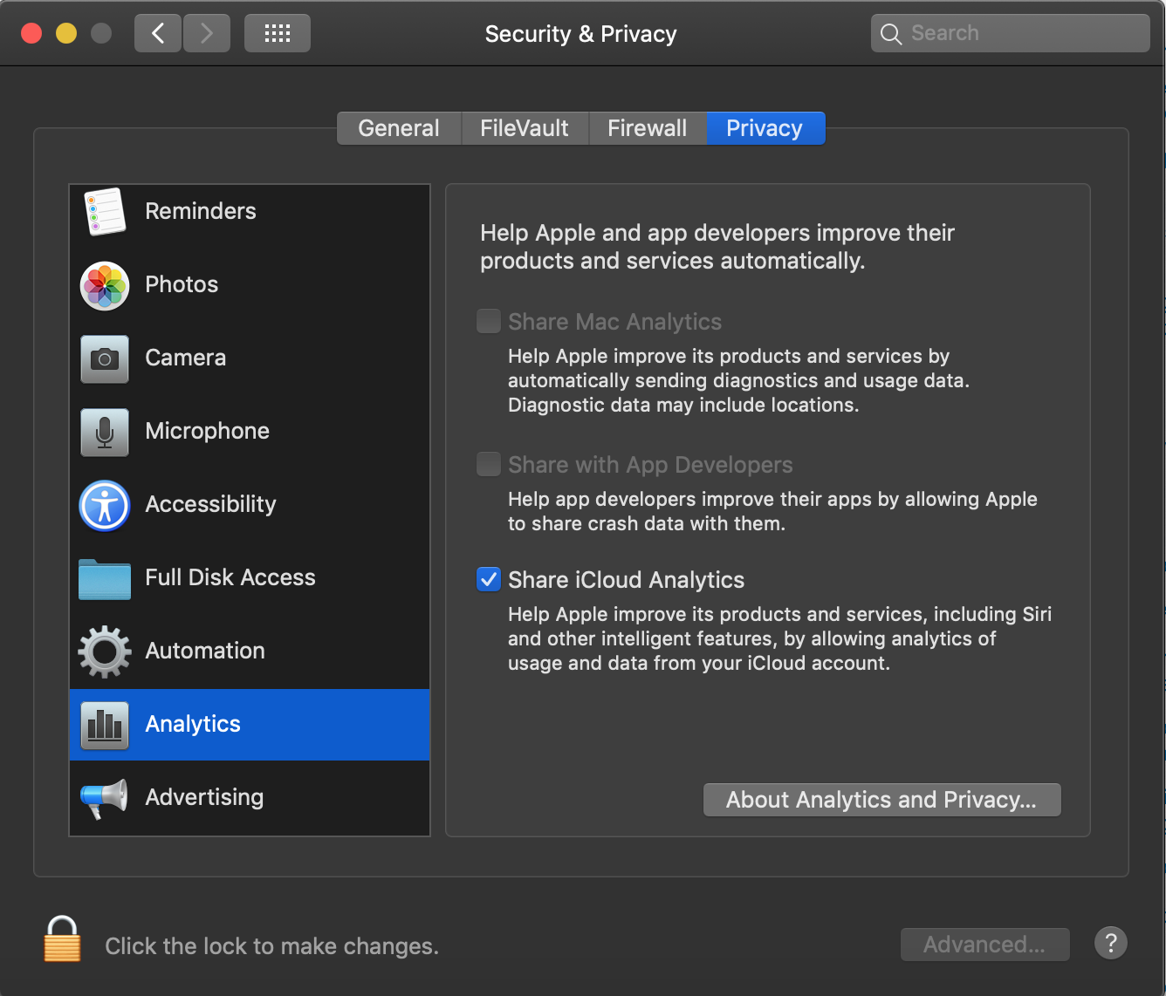Select the Accessibility label in the list

pyautogui.click(x=210, y=504)
